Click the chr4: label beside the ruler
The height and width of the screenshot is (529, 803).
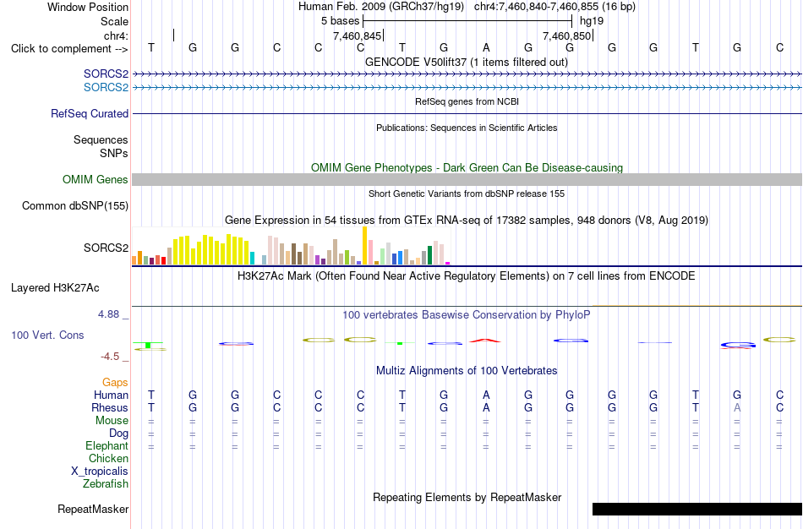116,35
